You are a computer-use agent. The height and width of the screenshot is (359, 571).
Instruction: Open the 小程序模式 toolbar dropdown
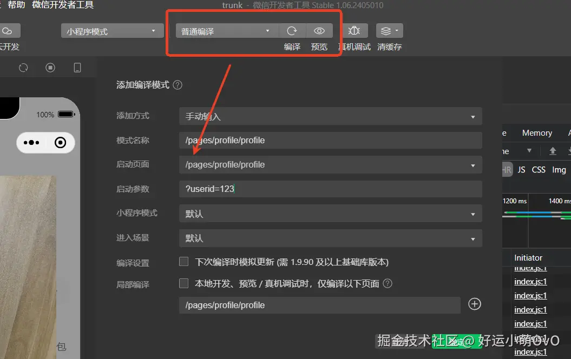tap(113, 31)
